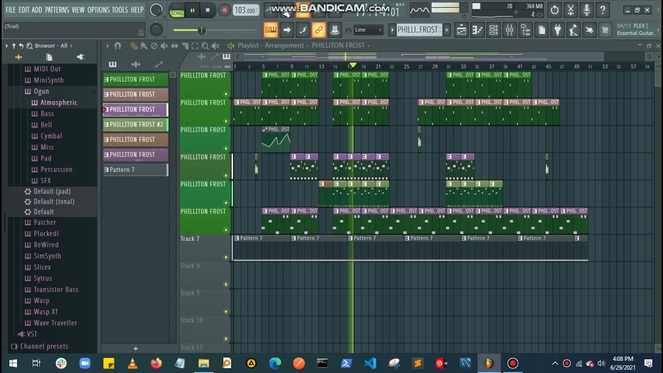Arm the red record button
The image size is (663, 373).
pyautogui.click(x=224, y=10)
